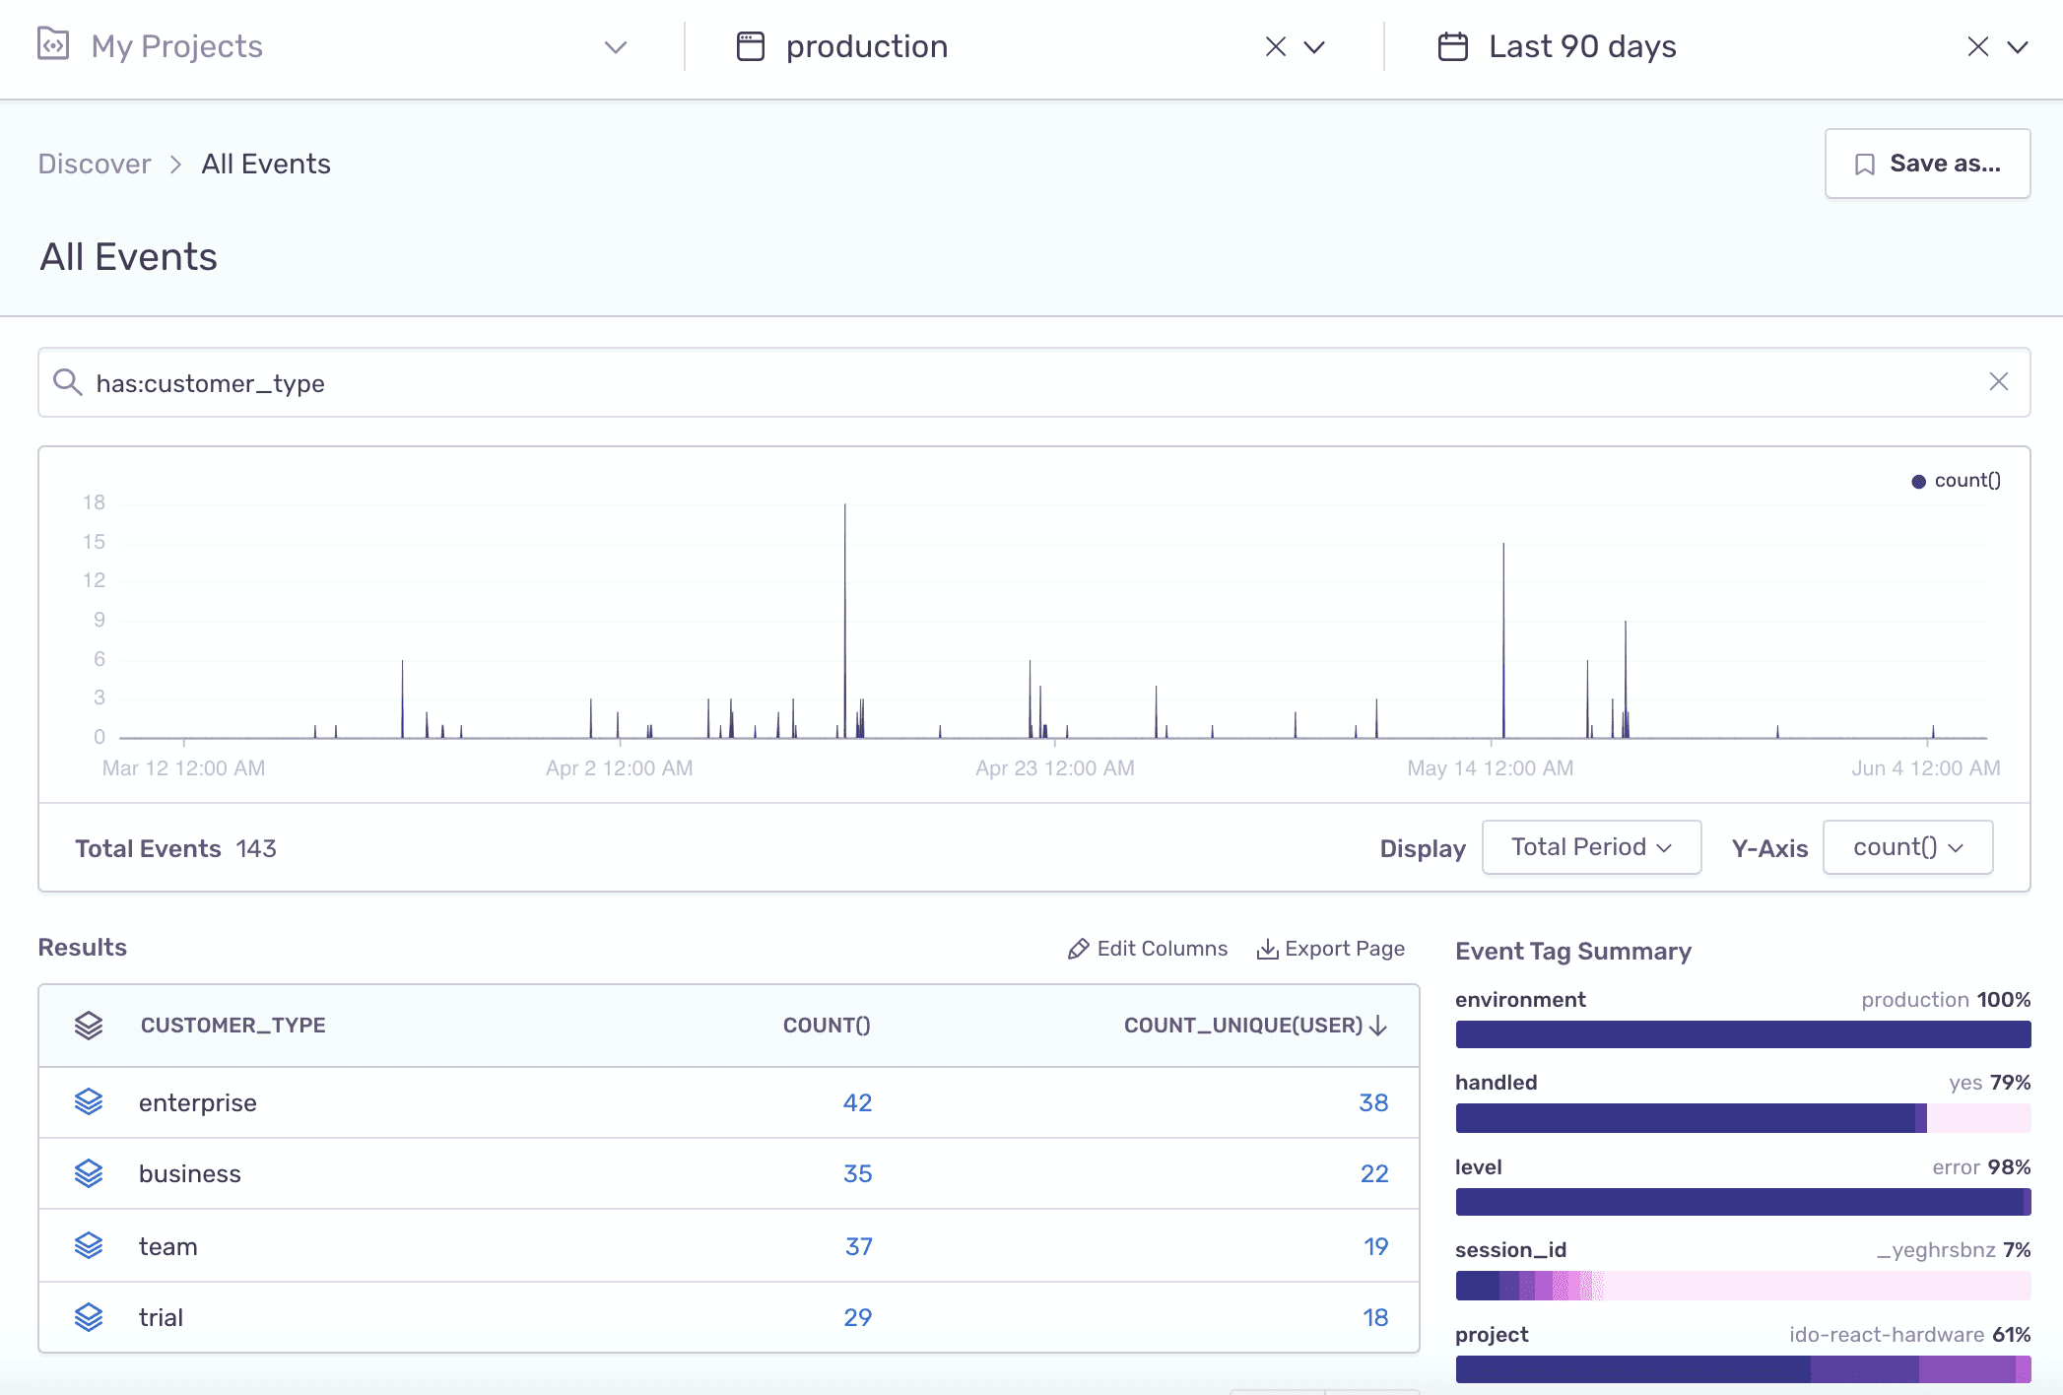The height and width of the screenshot is (1395, 2063).
Task: Open count link 42 for enterprise
Action: point(857,1102)
